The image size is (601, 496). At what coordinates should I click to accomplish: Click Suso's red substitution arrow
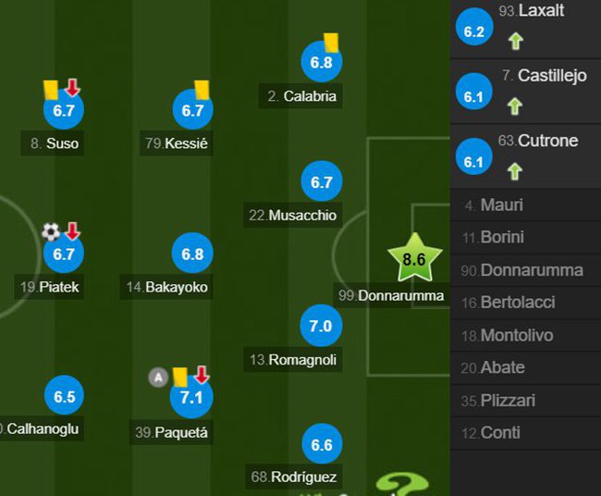click(72, 88)
